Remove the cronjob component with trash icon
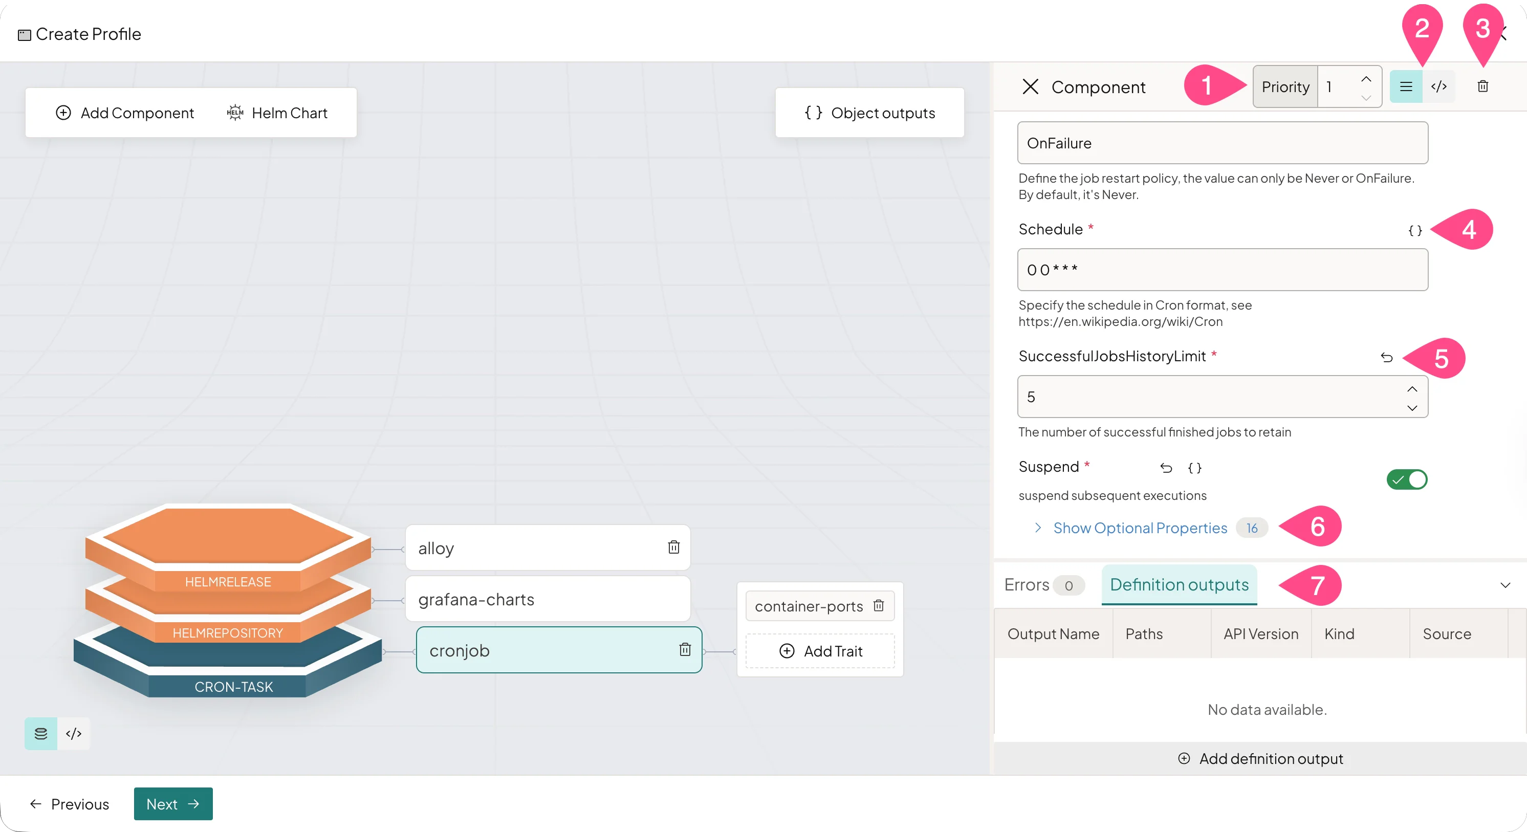 coord(685,650)
